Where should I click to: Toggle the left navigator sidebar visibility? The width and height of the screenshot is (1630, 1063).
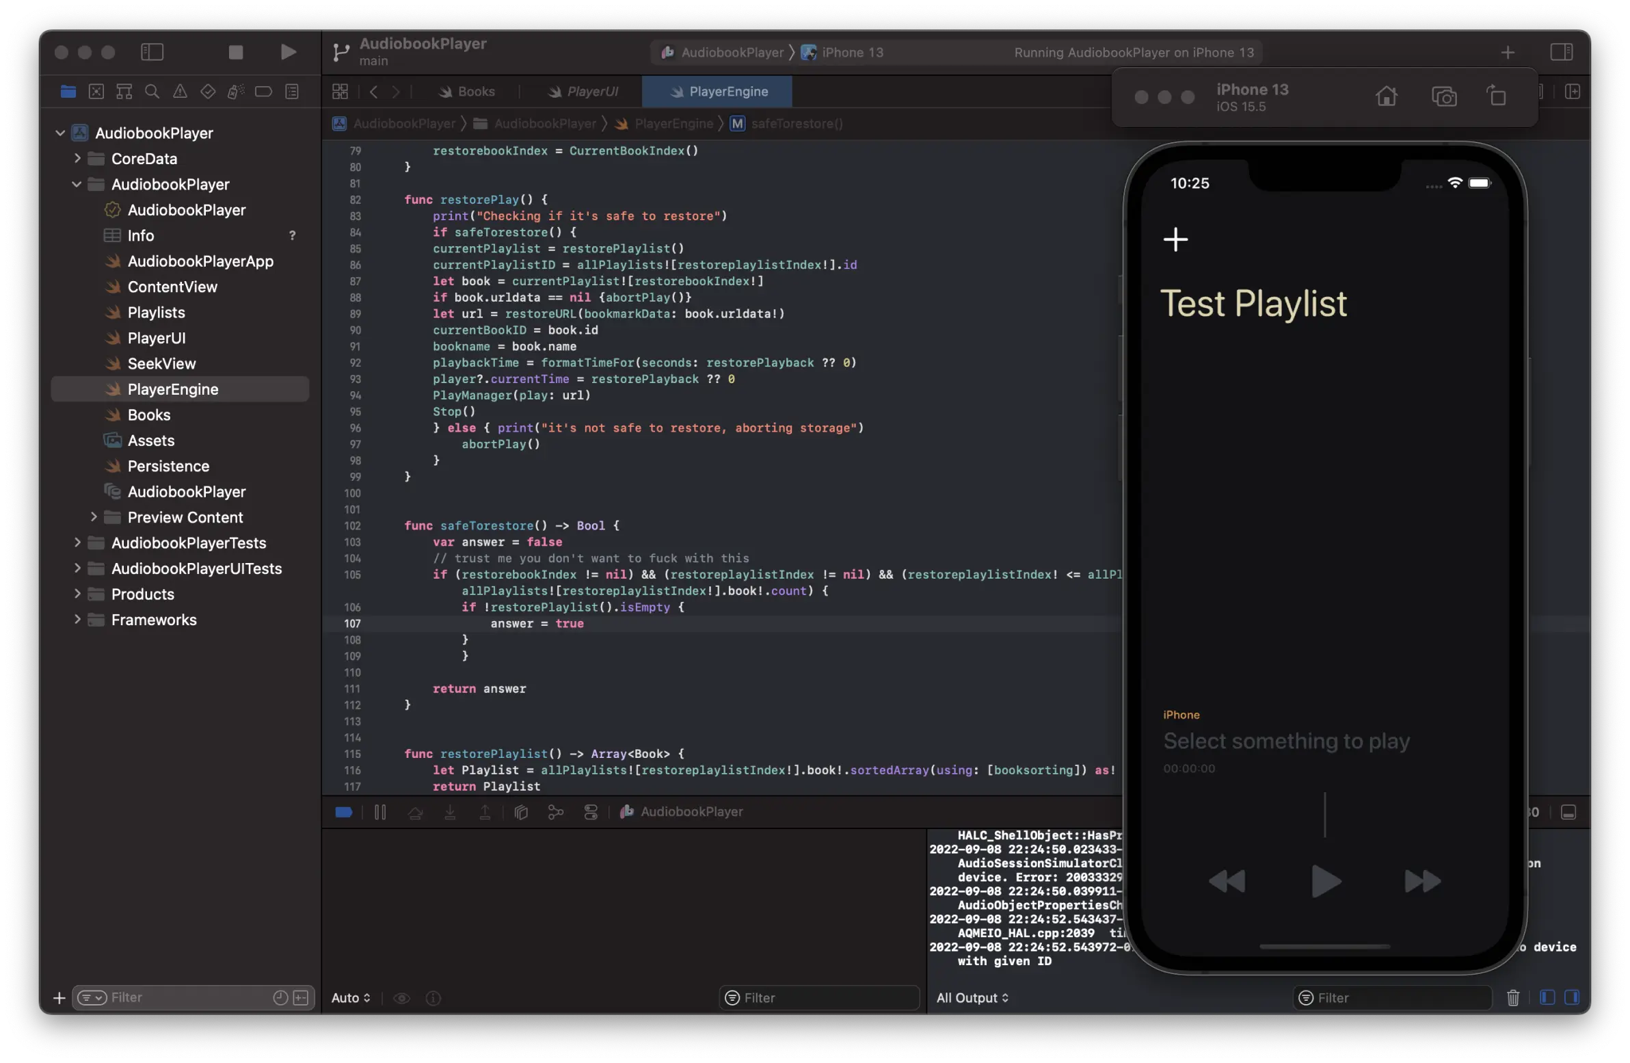point(152,52)
